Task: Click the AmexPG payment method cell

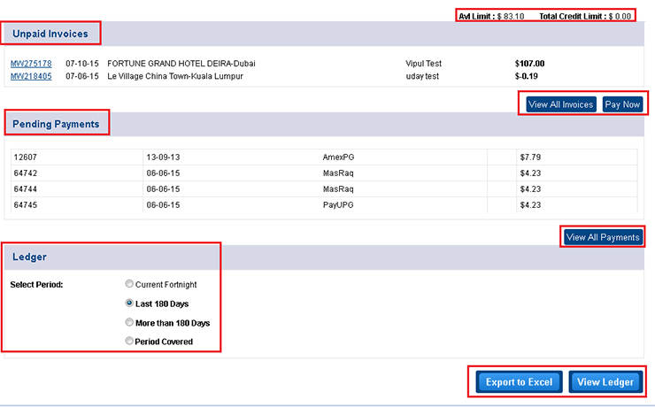Action: point(340,157)
